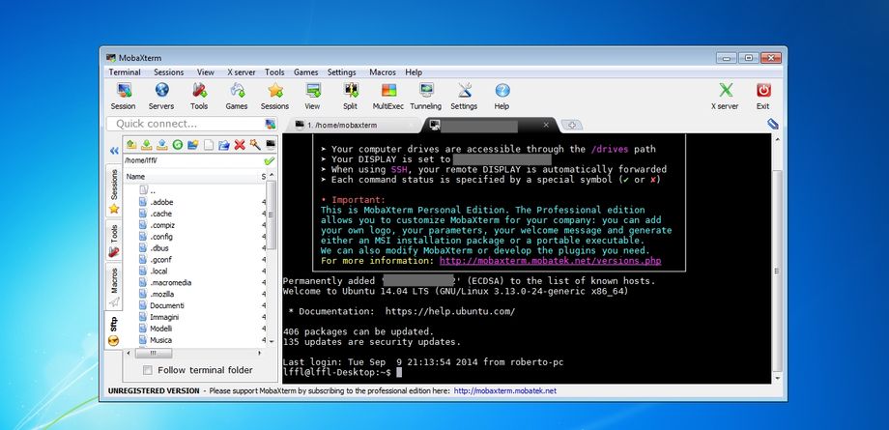The width and height of the screenshot is (889, 430).
Task: Open the Macros sidebar tab
Action: click(114, 287)
